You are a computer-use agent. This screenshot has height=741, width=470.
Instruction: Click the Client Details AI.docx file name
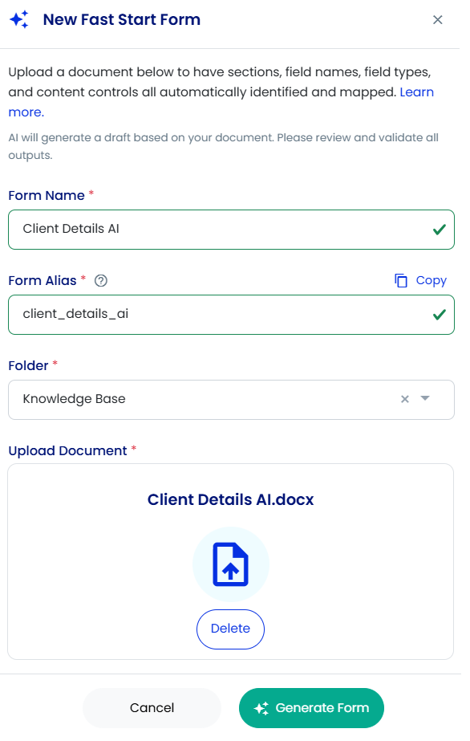(231, 499)
